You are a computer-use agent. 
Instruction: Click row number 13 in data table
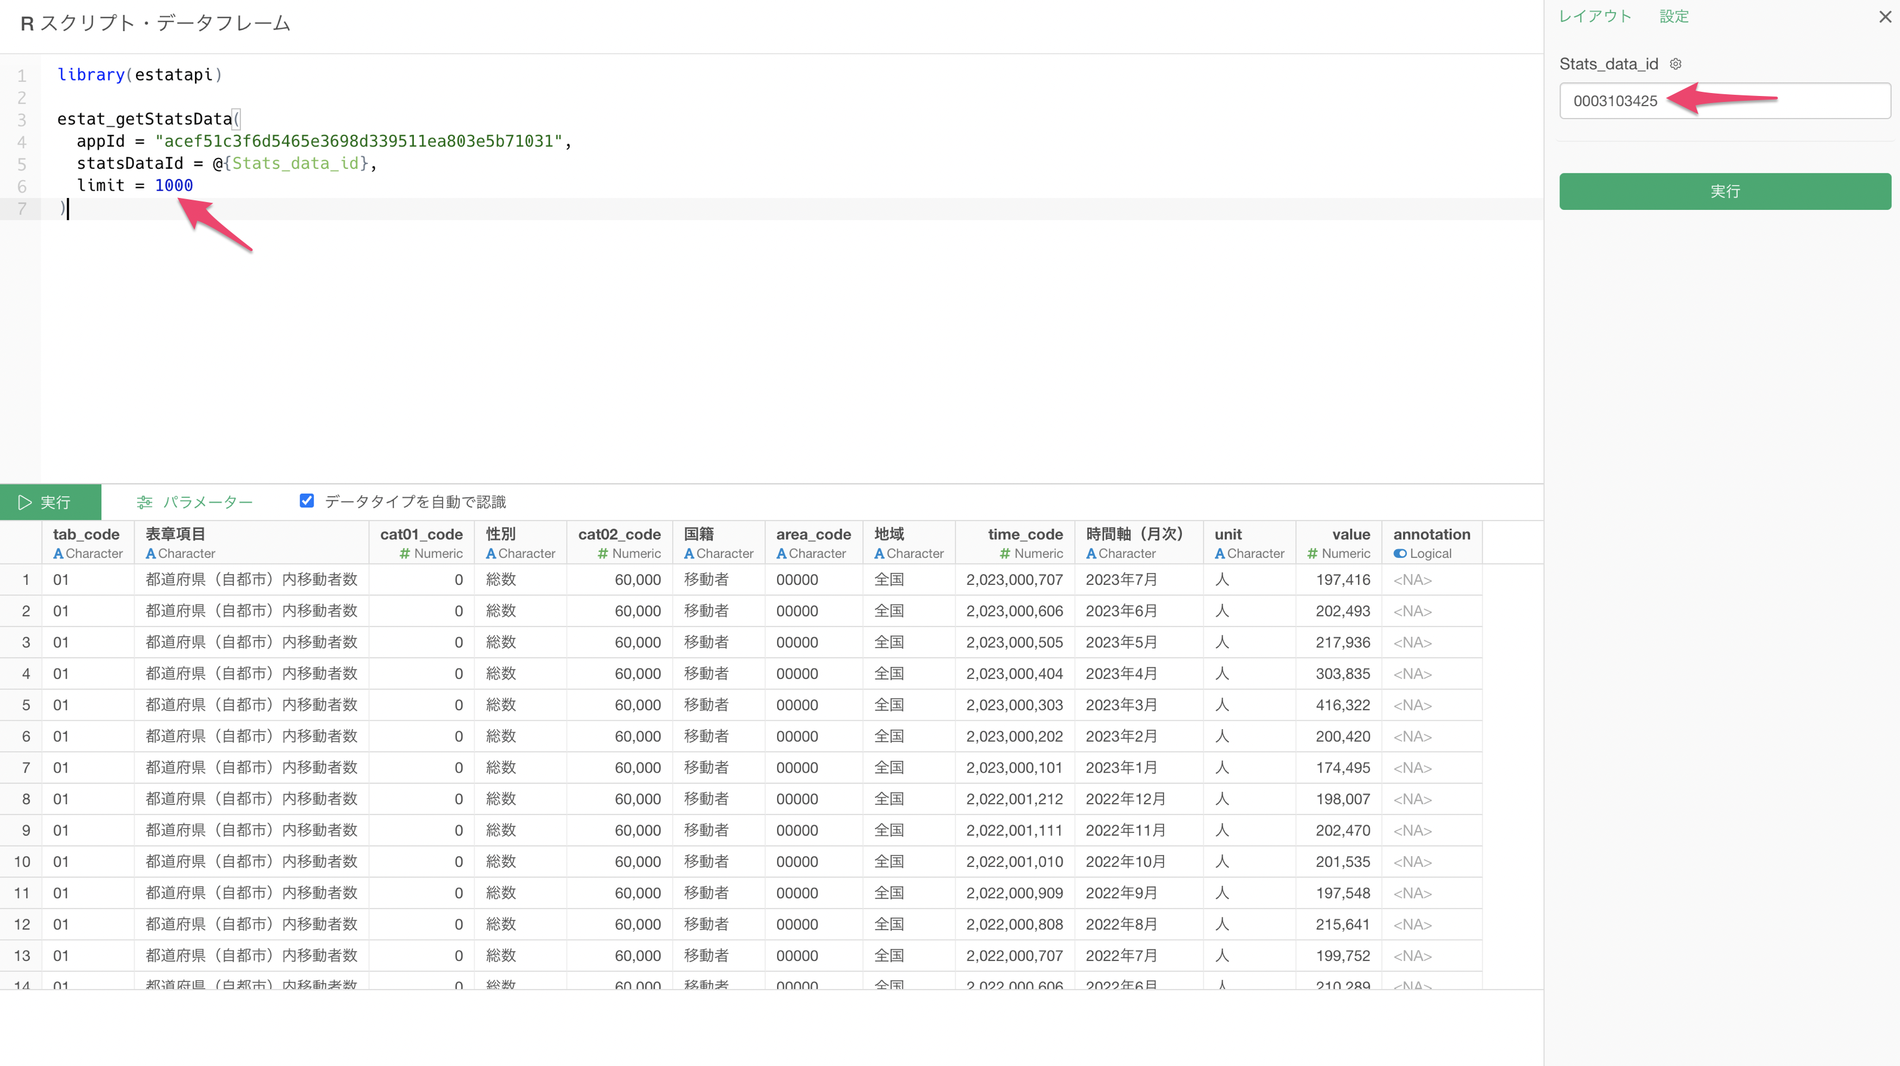tap(22, 956)
